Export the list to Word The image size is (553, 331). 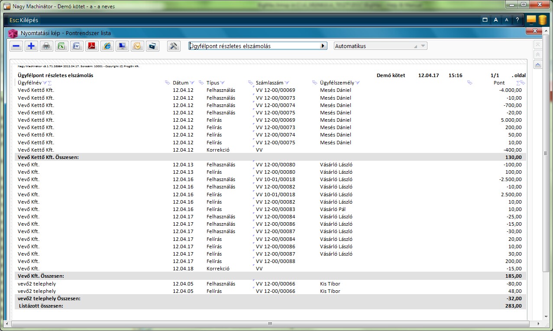(77, 46)
